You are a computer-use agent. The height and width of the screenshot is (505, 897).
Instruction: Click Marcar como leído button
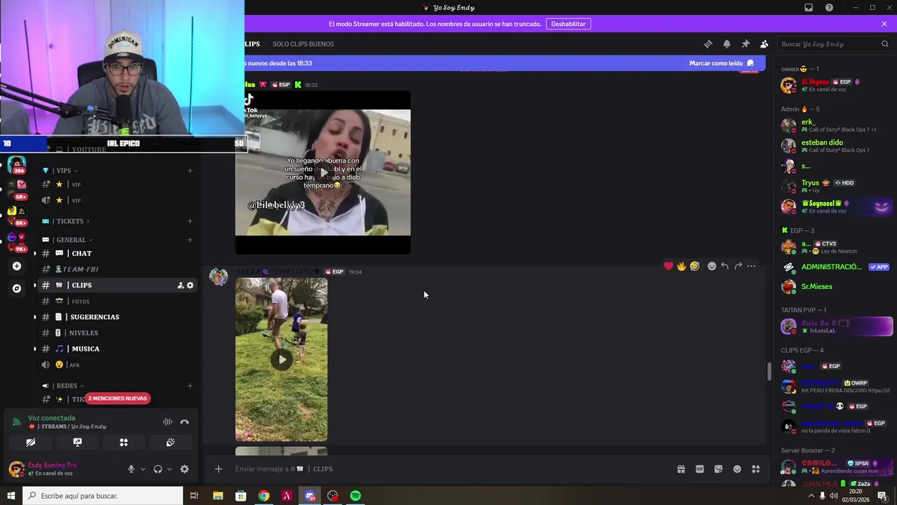[721, 63]
